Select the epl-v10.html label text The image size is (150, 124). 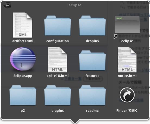coord(58,76)
